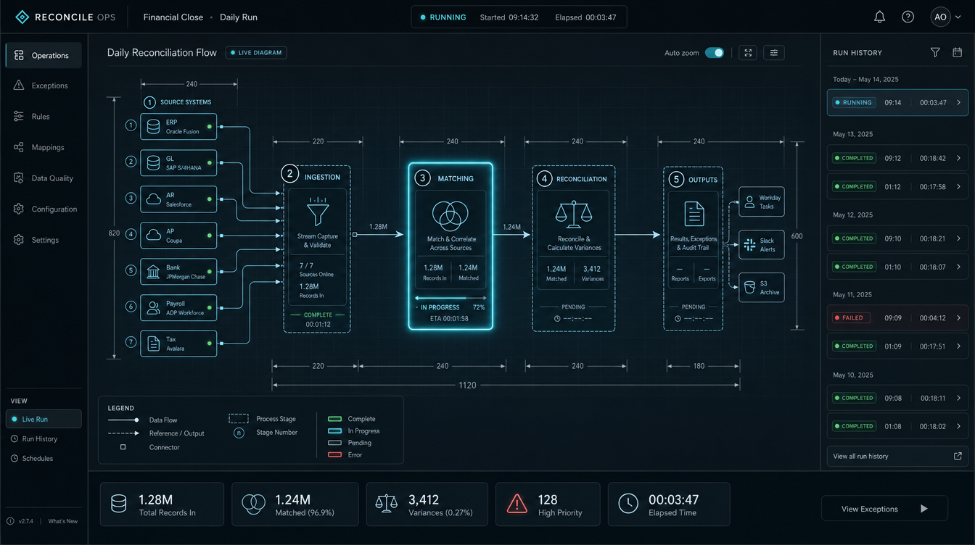Viewport: 975px width, 545px height.
Task: Click the fullscreen diagram icon
Action: (749, 53)
